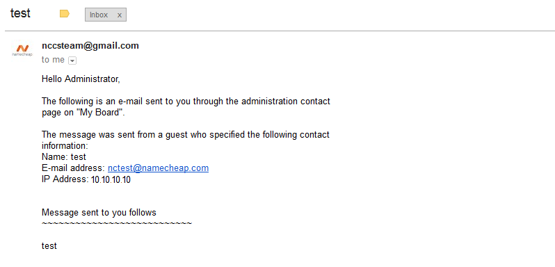Click the line starting "The message was sent"
555x267 pixels.
(x=186, y=135)
